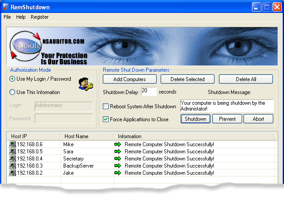Uncheck Force Applications to Close
This screenshot has height=197, width=284.
pyautogui.click(x=106, y=119)
